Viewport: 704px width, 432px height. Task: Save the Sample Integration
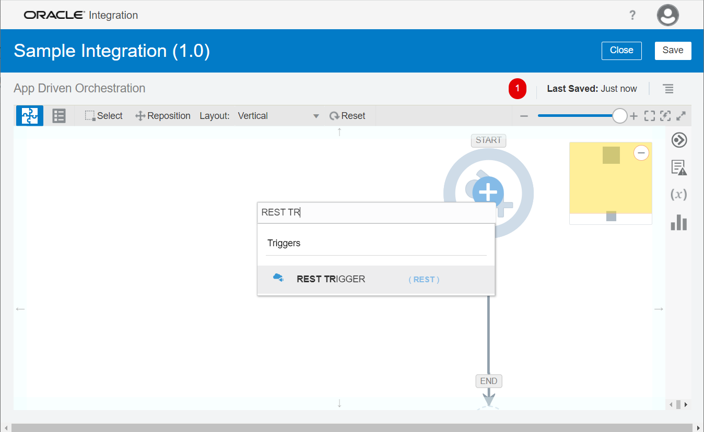tap(673, 51)
